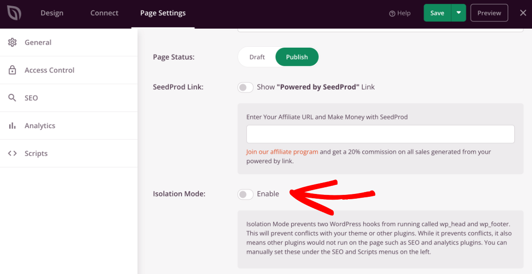Switch to the Connect tab
532x274 pixels.
(x=104, y=13)
